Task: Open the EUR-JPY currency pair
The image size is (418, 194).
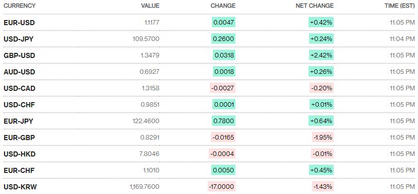Action: tap(19, 121)
